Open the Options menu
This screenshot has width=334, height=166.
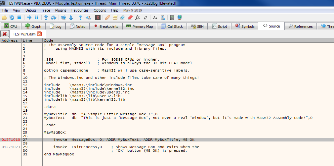click(100, 10)
